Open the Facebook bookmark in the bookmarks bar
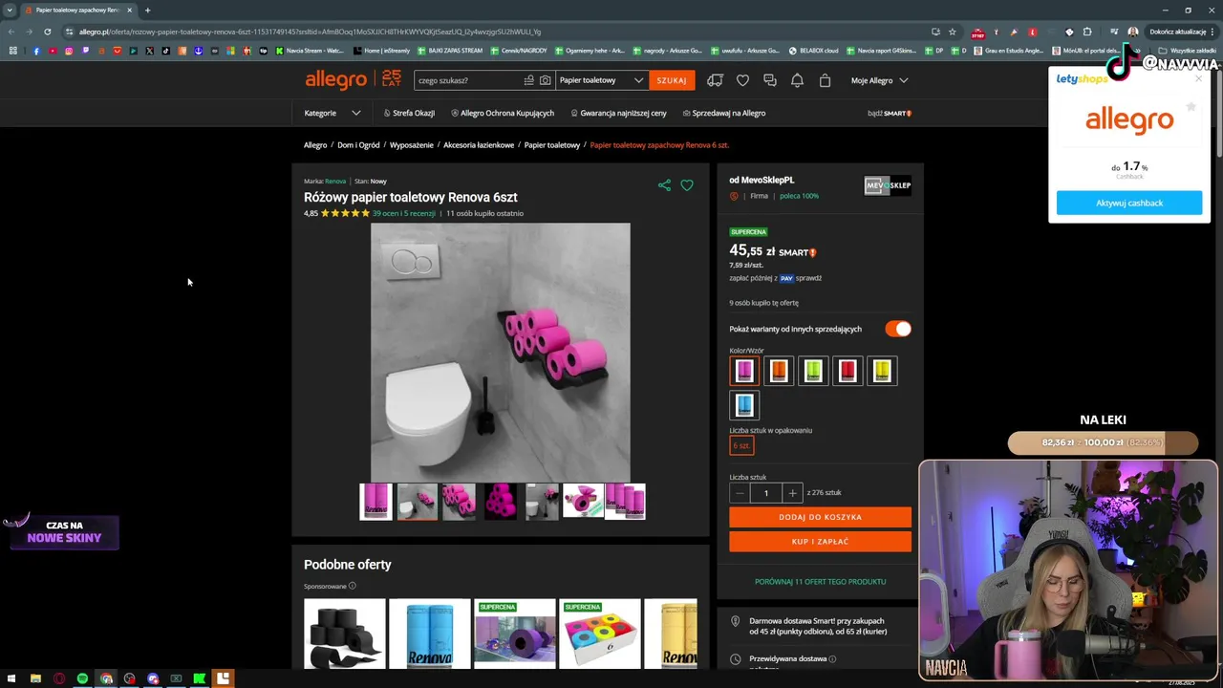The height and width of the screenshot is (688, 1223). [36, 51]
